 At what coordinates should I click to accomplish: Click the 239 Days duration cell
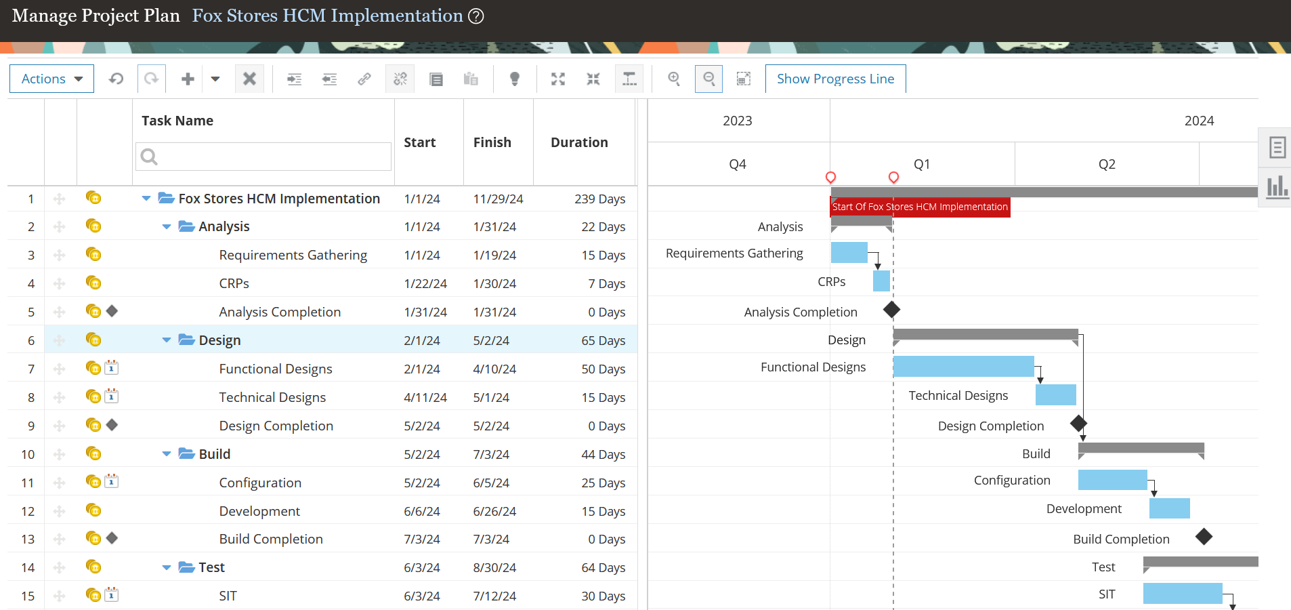click(x=600, y=199)
